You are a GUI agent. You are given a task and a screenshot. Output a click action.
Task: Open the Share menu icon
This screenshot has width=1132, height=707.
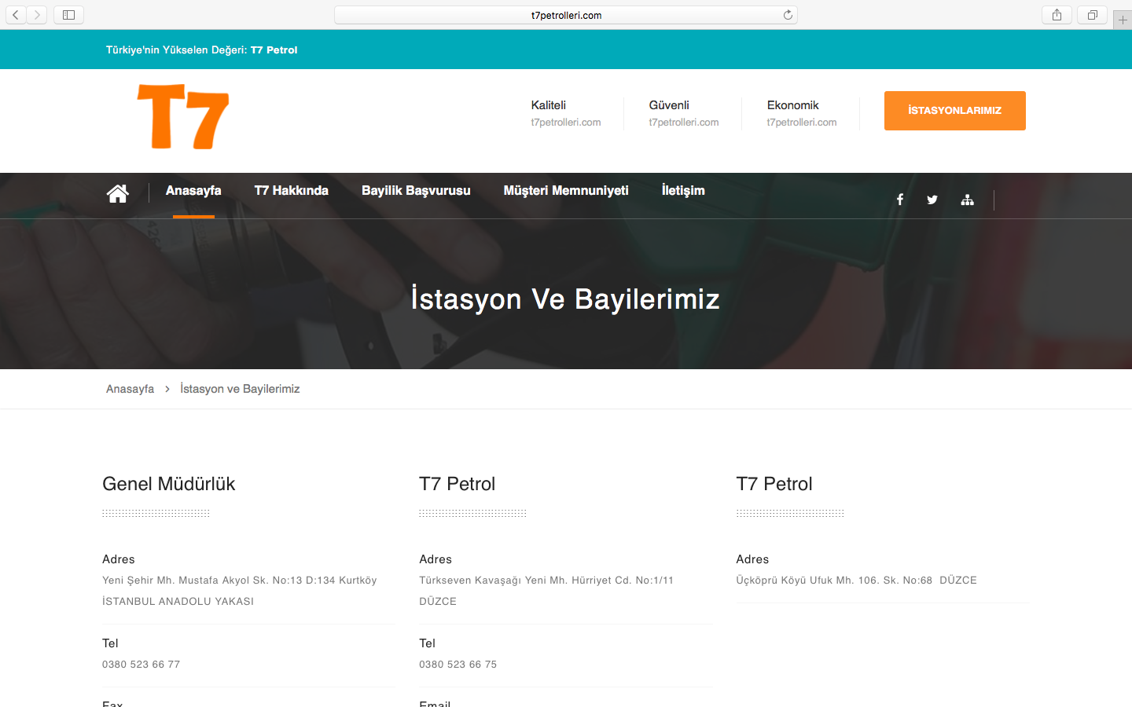(1057, 15)
